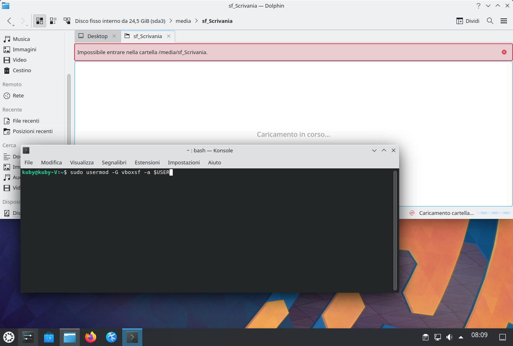Open Konsole File menu
This screenshot has height=346, width=513.
click(x=28, y=162)
